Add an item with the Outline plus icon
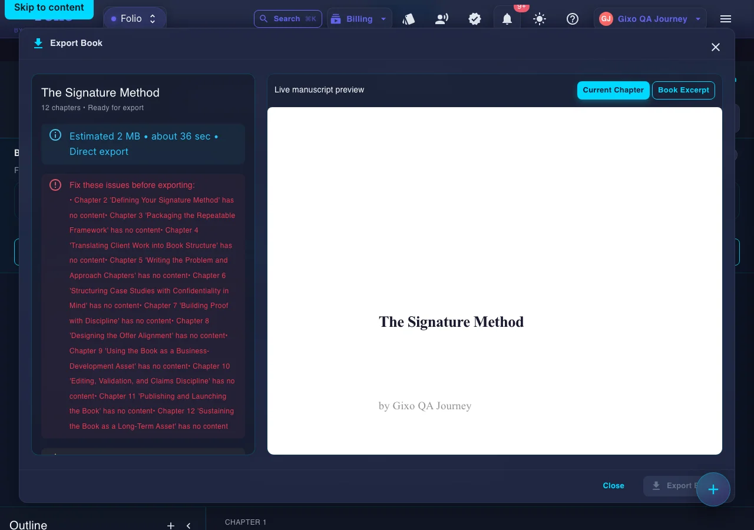 click(x=171, y=525)
